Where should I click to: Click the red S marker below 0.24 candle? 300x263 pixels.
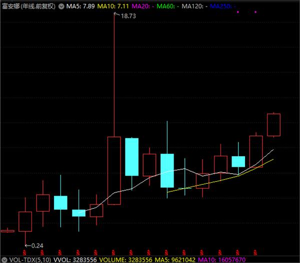[x=24, y=253]
